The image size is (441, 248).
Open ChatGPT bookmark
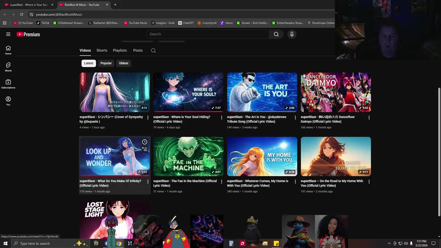(x=186, y=23)
